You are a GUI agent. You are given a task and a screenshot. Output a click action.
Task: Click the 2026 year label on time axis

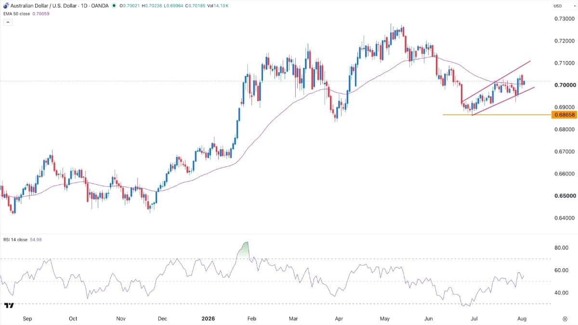coord(209,319)
